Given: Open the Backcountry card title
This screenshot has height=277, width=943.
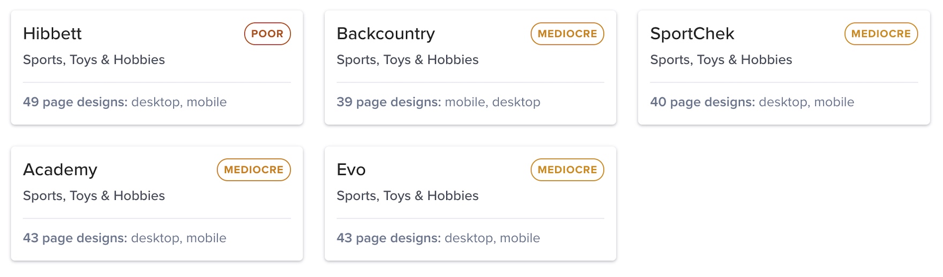Looking at the screenshot, I should 386,34.
